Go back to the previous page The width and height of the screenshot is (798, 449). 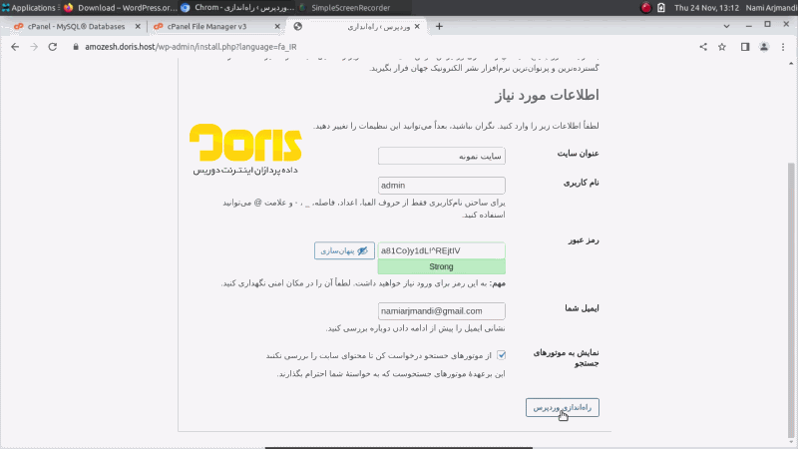tap(15, 47)
